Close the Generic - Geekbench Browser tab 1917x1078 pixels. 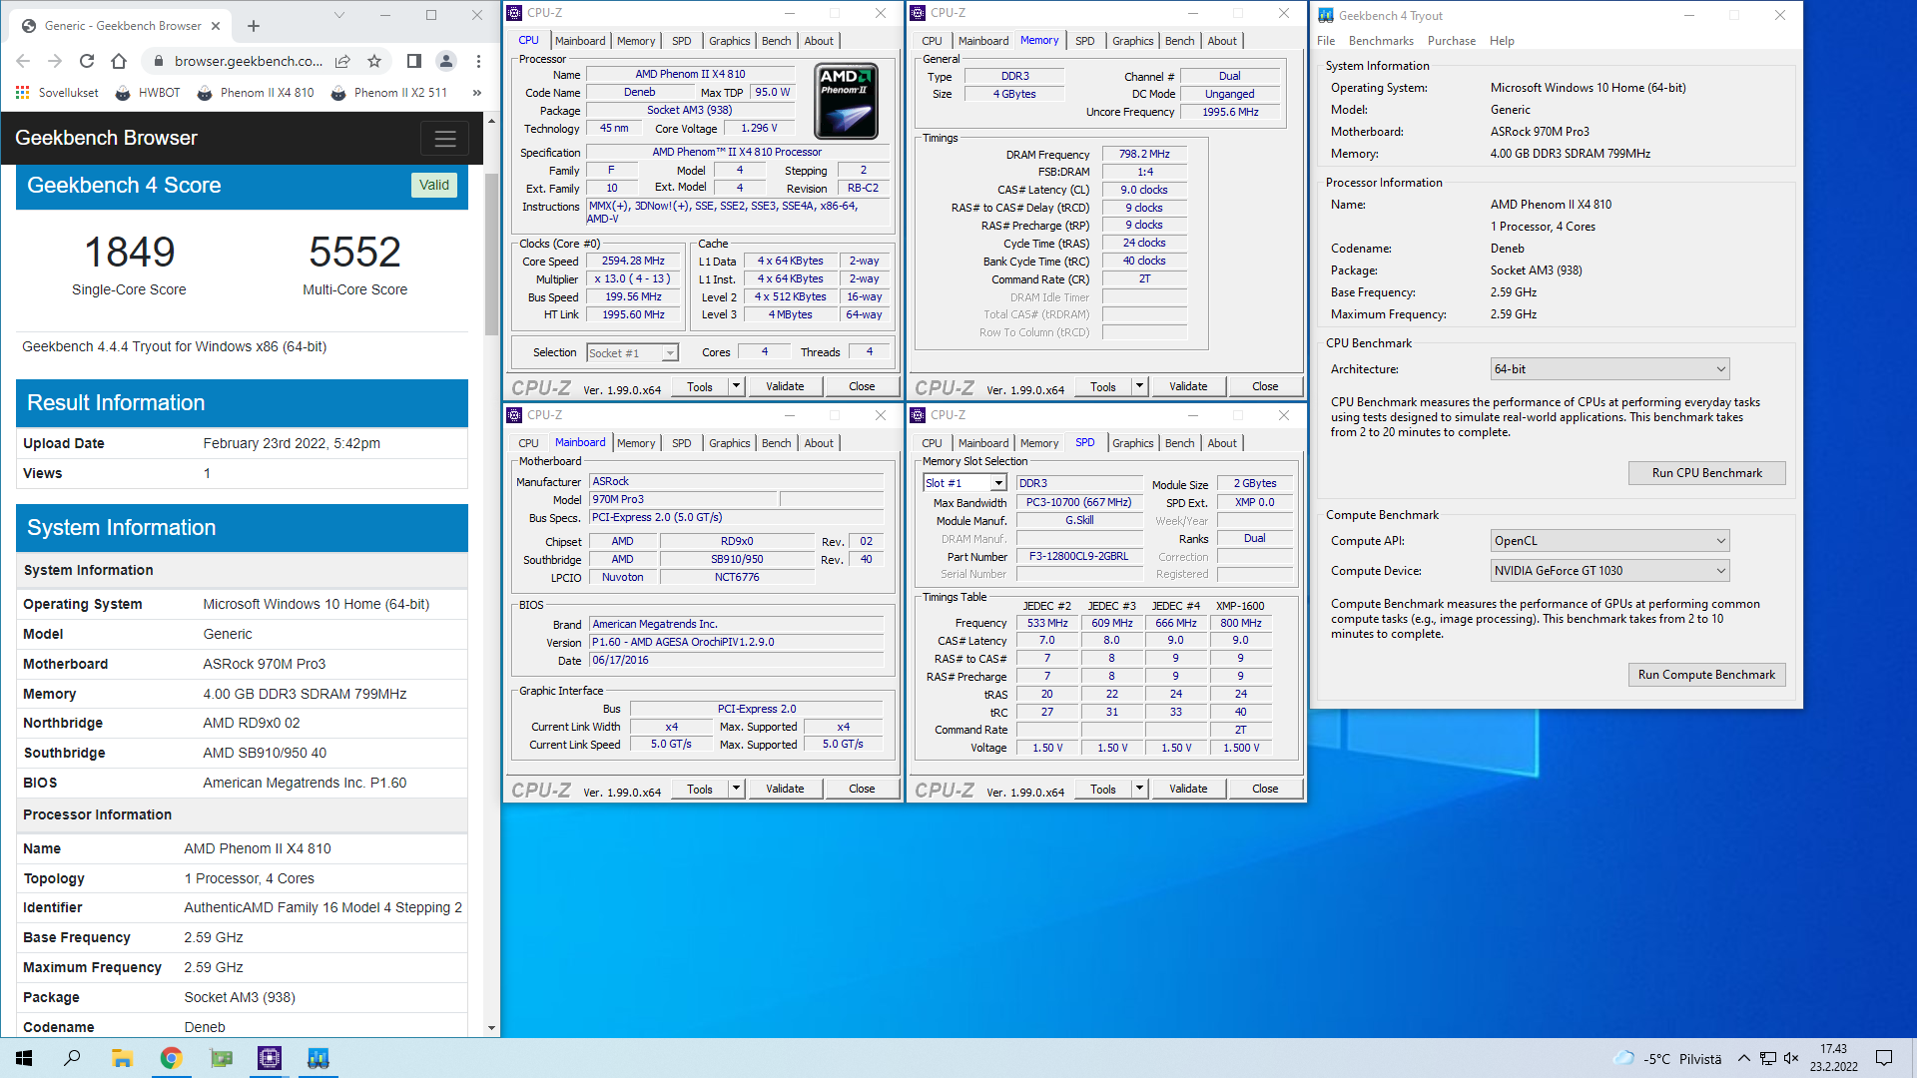[x=216, y=26]
